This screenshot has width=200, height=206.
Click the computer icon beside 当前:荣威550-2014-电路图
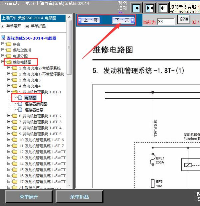[x=3, y=38]
